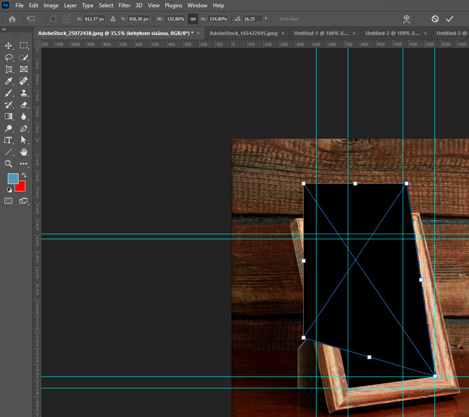Switch to the AdobeStock_165422695.jpeg tab
The height and width of the screenshot is (417, 469).
[243, 33]
